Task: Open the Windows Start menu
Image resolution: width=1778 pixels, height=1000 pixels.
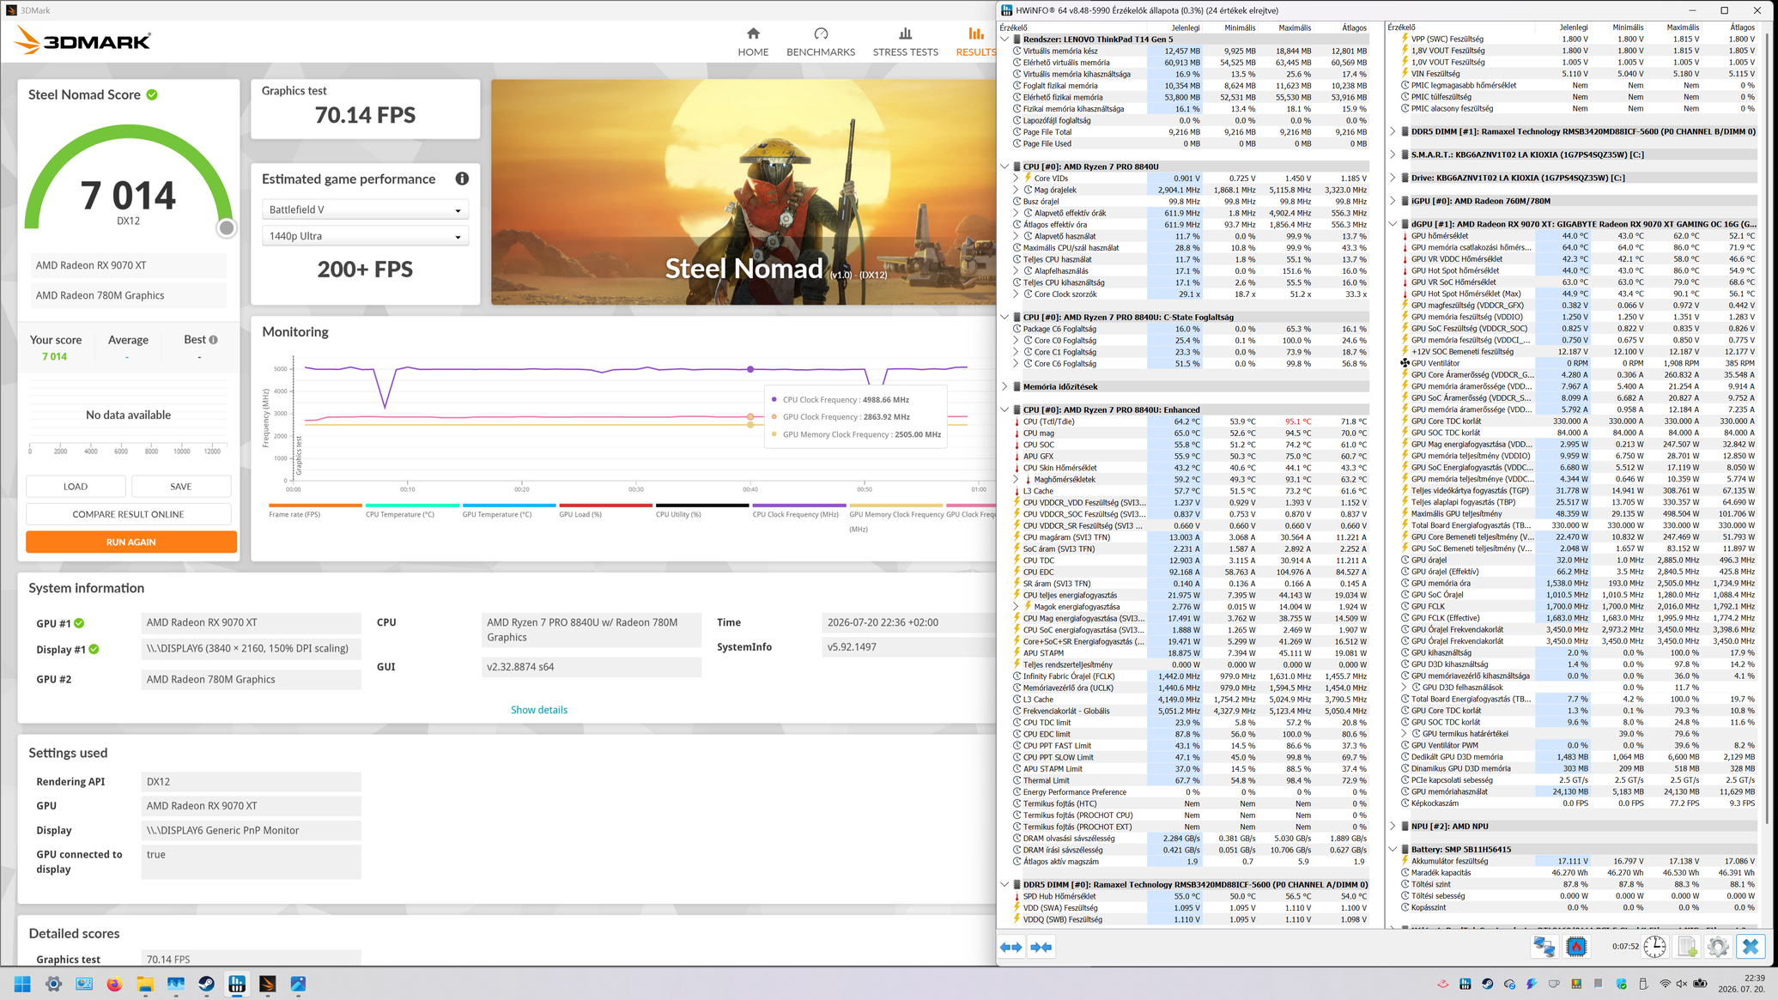Action: click(22, 984)
